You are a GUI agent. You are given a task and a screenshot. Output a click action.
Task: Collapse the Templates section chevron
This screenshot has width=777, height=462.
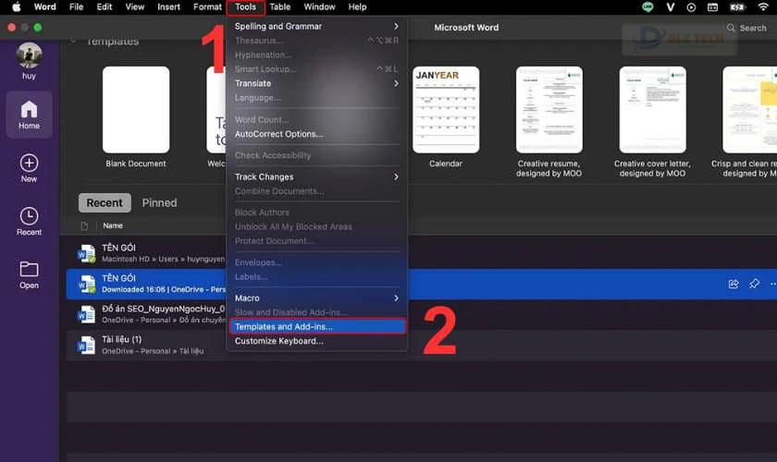[73, 41]
